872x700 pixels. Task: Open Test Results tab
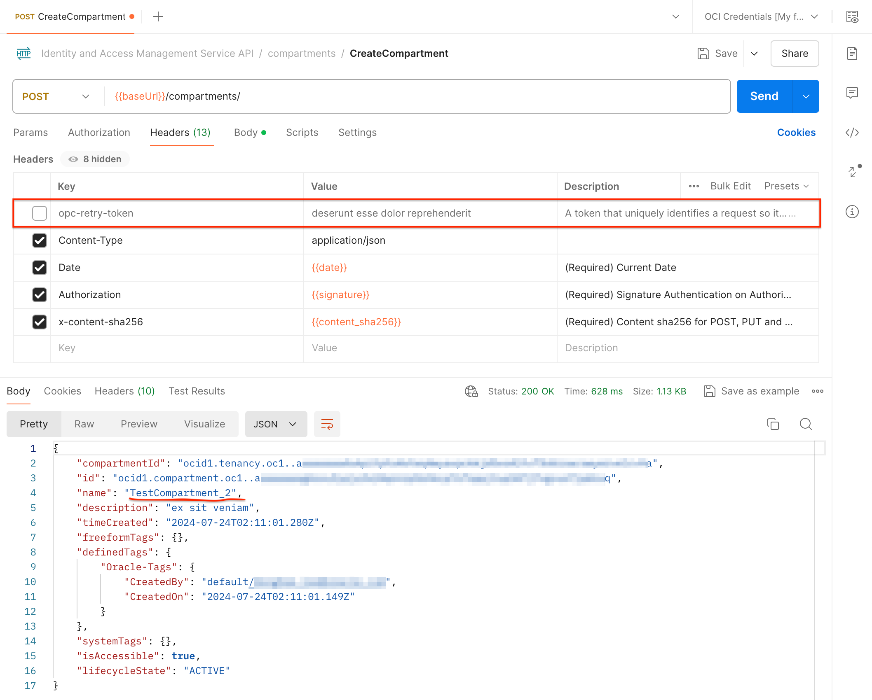pos(197,391)
